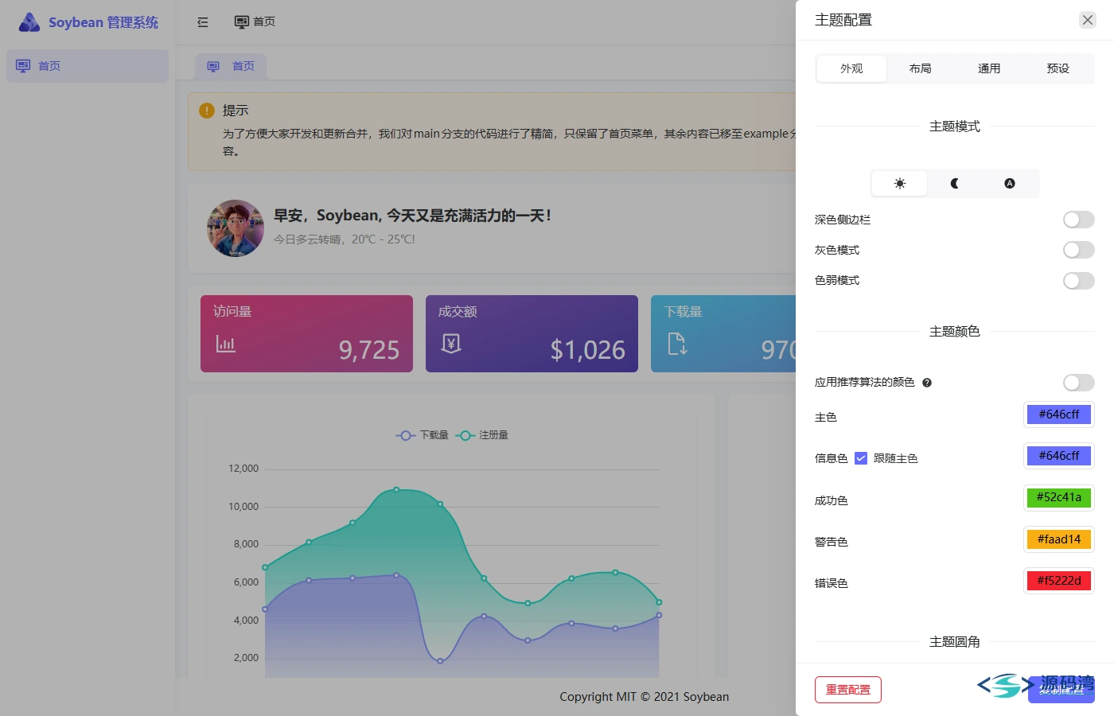Click the file download icon in 下载量 card
Screen dimensions: 1114x716
pos(677,344)
